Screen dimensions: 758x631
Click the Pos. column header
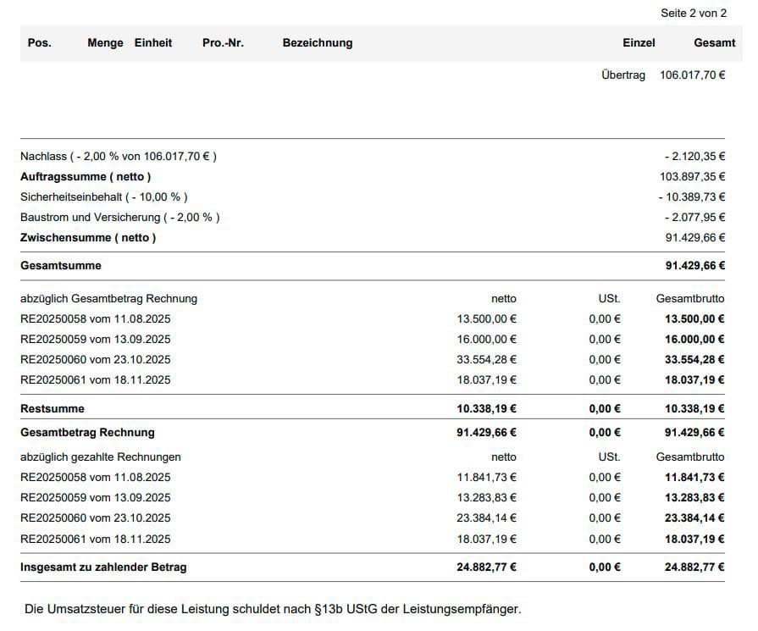[x=39, y=43]
